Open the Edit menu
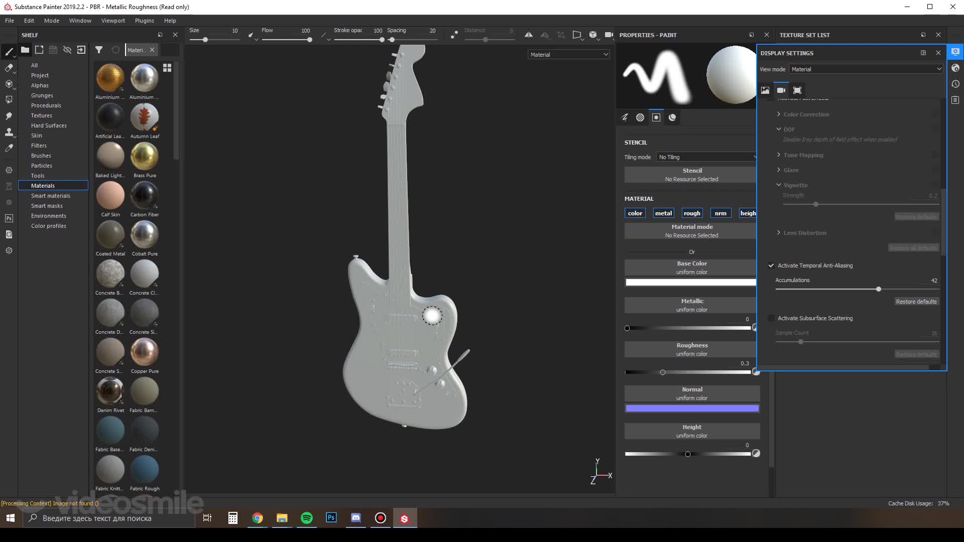The image size is (964, 542). (29, 21)
